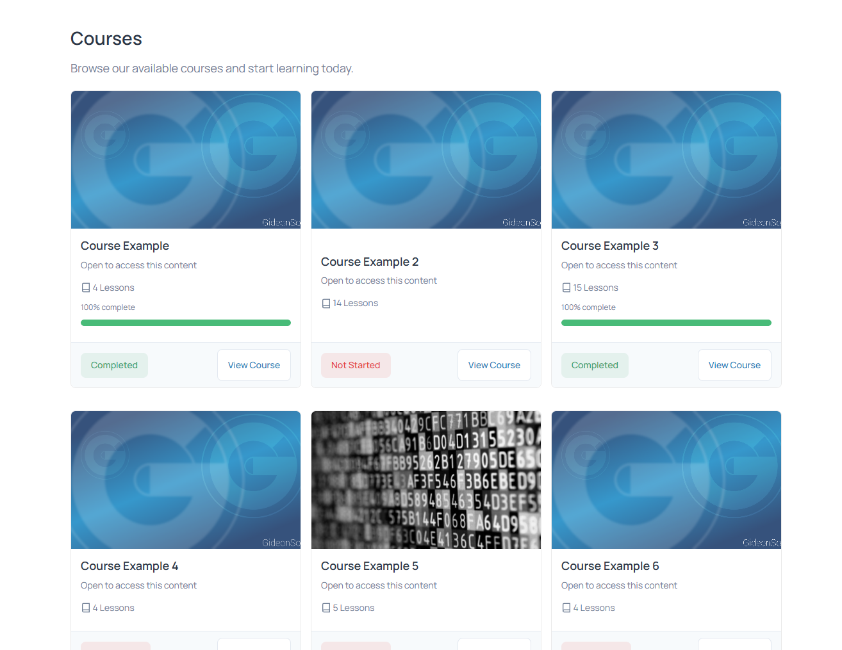Click Course Example 3's green progress bar
This screenshot has height=650, width=842.
[x=666, y=323]
